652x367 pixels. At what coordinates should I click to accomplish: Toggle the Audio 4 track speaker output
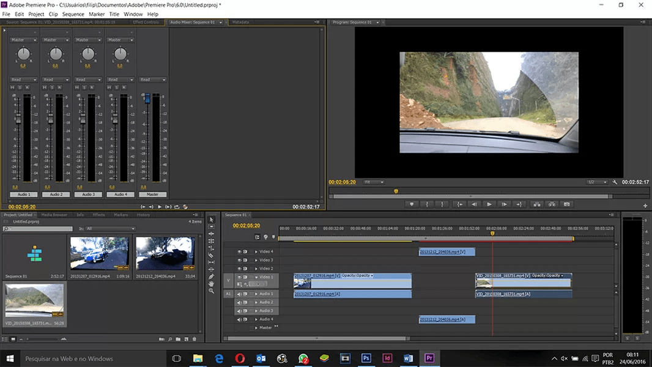pos(240,319)
